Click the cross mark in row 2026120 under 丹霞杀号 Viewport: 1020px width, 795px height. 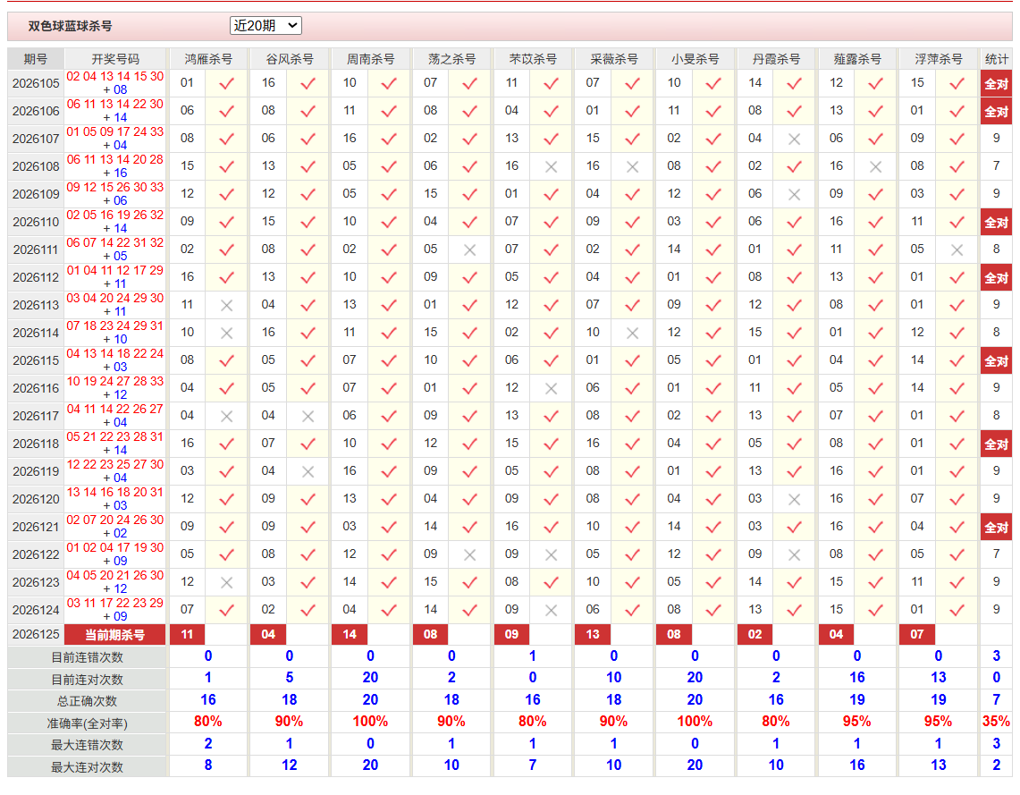(x=794, y=500)
